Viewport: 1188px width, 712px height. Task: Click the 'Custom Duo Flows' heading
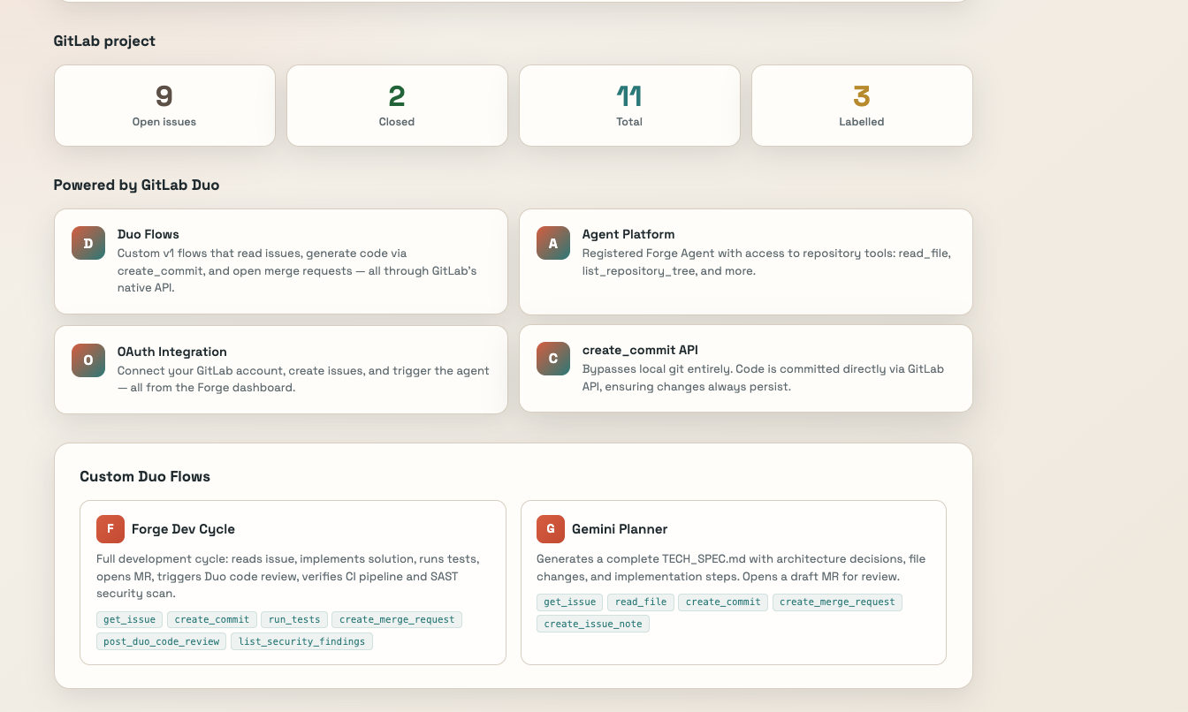pos(145,476)
